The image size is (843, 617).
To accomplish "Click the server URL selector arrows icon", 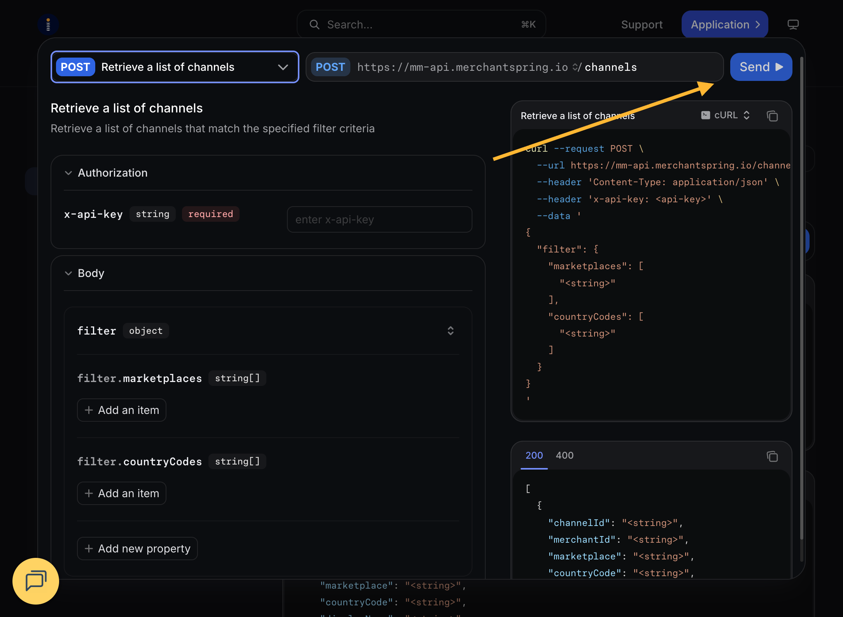I will tap(575, 67).
